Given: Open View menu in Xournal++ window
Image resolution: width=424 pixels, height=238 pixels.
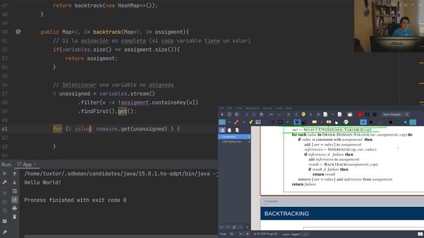Looking at the screenshot, I should pos(238,108).
